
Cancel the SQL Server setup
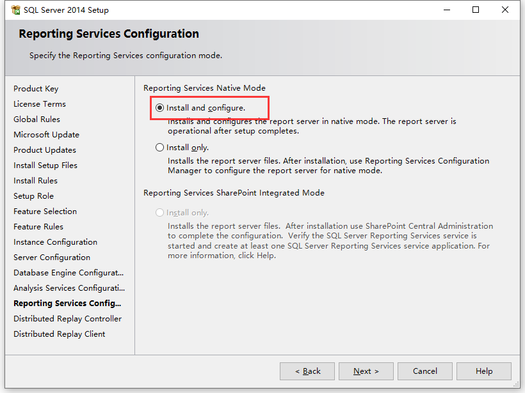pyautogui.click(x=425, y=371)
